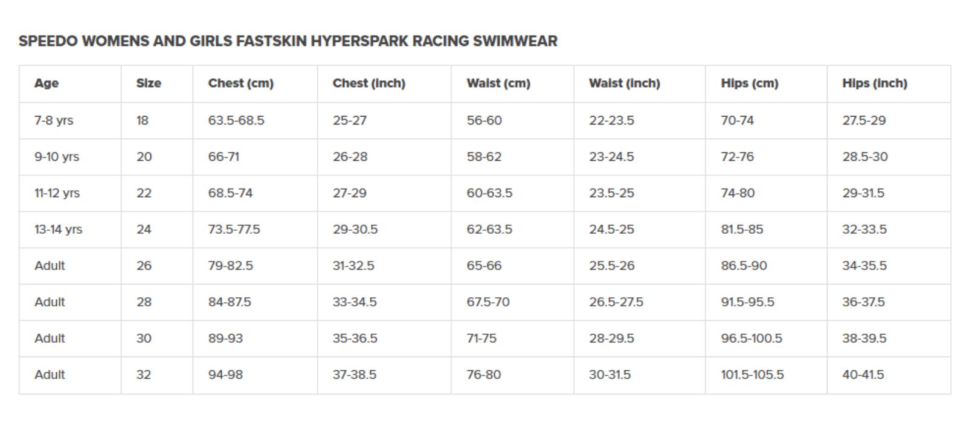Click the Hips (cm) column header
The image size is (975, 426).
(749, 83)
